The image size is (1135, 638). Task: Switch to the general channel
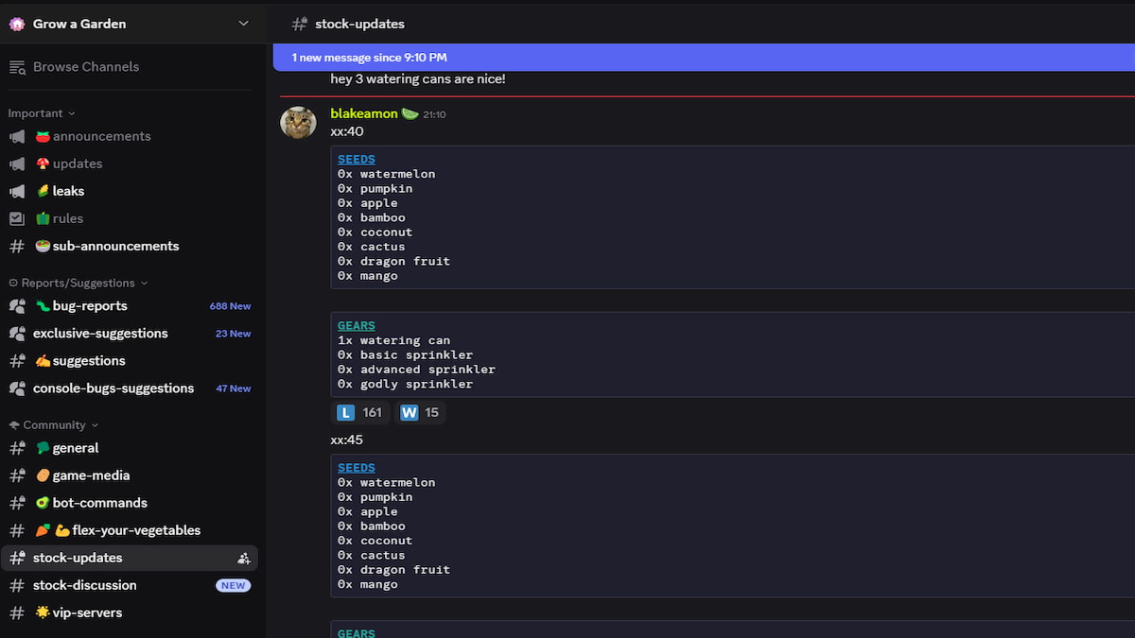coord(71,448)
